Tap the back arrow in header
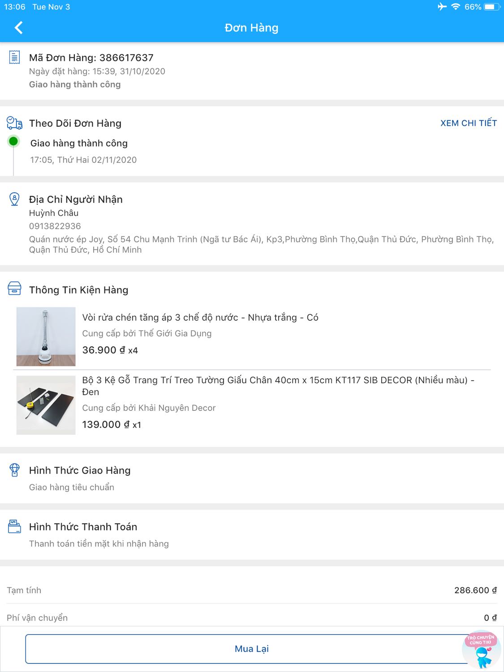 18,28
